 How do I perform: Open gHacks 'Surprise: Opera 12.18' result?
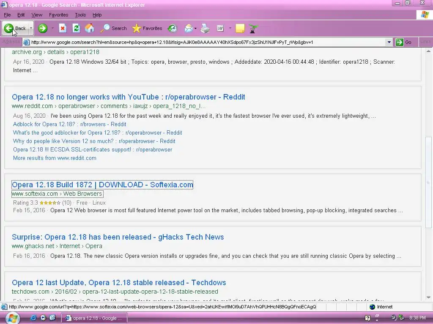point(118,237)
